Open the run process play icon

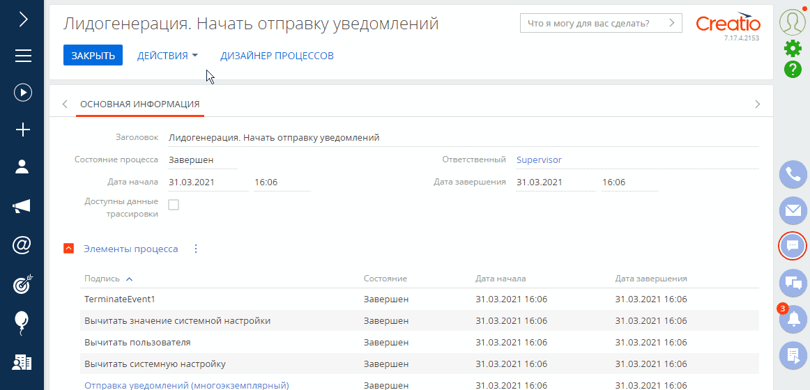click(23, 93)
